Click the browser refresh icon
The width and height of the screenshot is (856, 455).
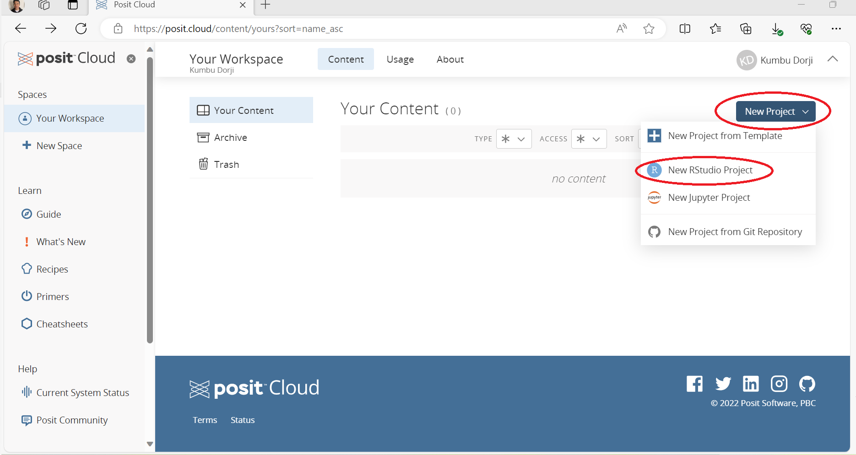pyautogui.click(x=81, y=29)
